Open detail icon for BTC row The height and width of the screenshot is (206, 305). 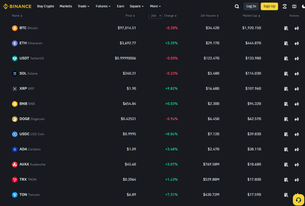[x=286, y=28]
